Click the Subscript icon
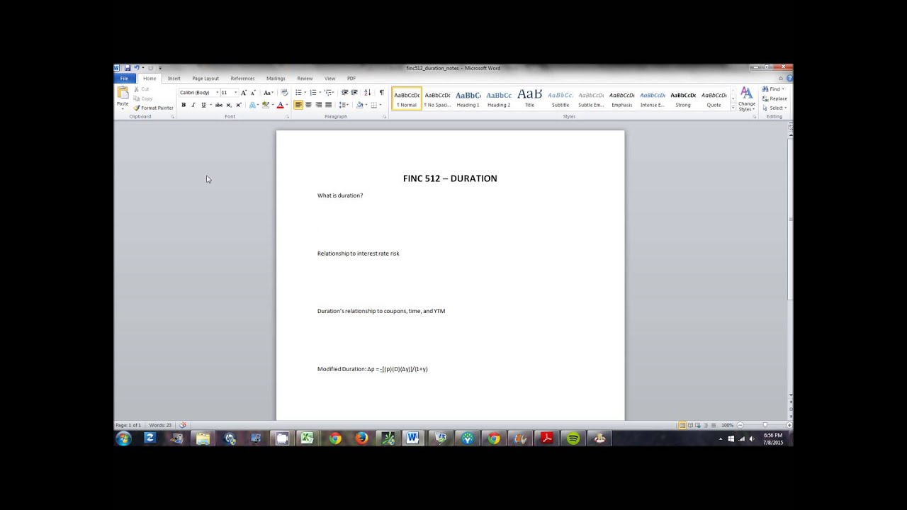The height and width of the screenshot is (510, 907). (x=228, y=105)
